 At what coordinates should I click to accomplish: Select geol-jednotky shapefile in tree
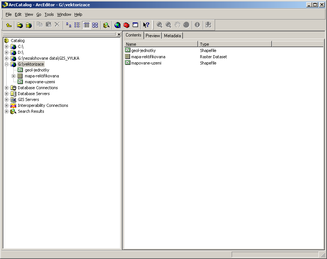click(37, 70)
